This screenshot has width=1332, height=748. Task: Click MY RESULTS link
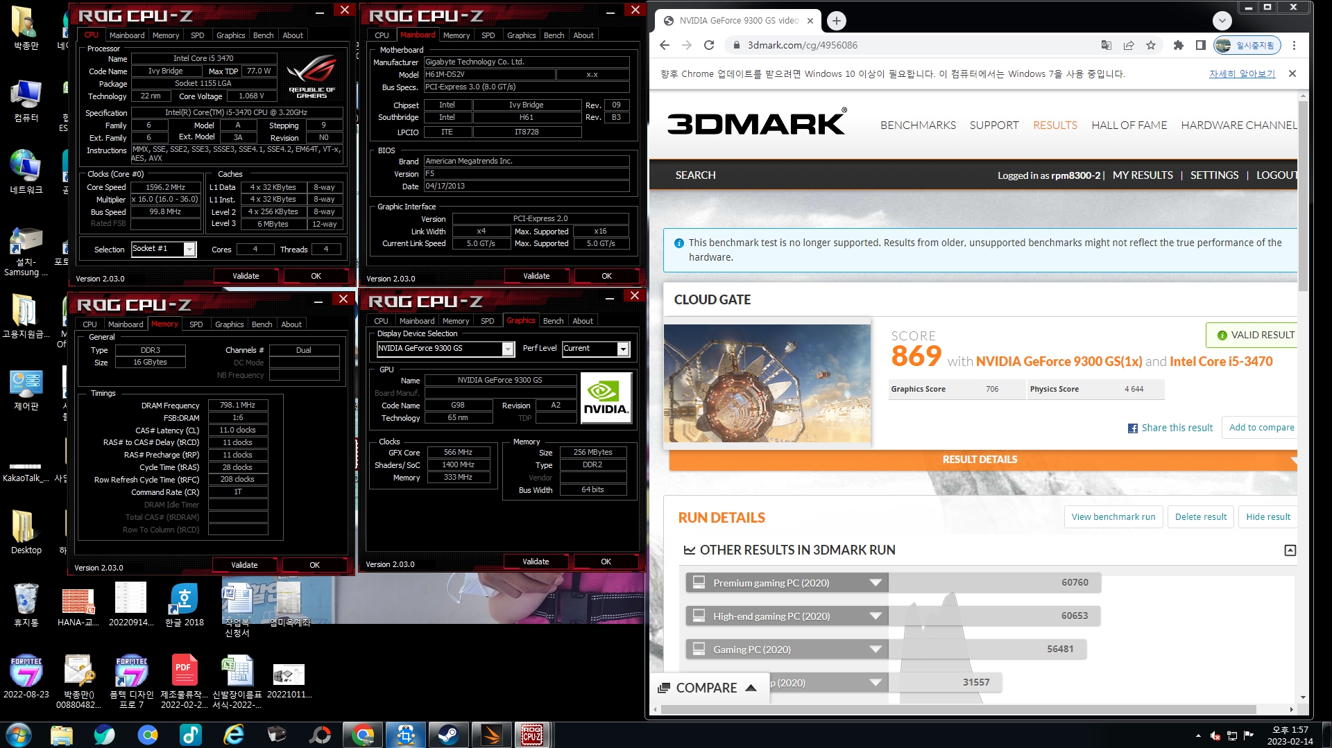(x=1142, y=175)
